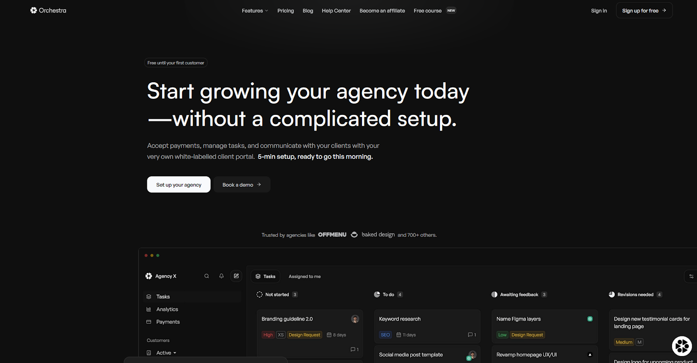Click the notification bell icon
This screenshot has height=363, width=697.
(x=221, y=276)
